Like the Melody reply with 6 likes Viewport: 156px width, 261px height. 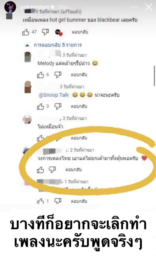coord(40,75)
